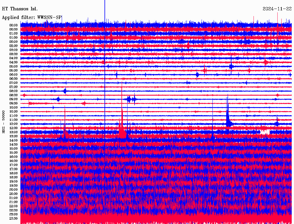Select the 15:30 time label
The image size is (294, 224).
13,153
